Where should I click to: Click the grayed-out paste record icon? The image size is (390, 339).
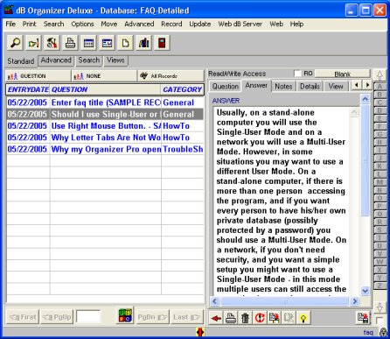click(x=289, y=318)
